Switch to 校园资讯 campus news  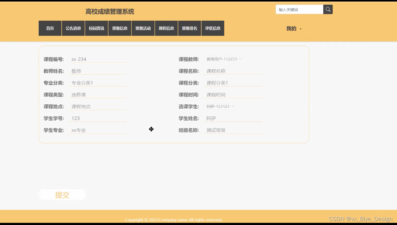click(x=96, y=28)
